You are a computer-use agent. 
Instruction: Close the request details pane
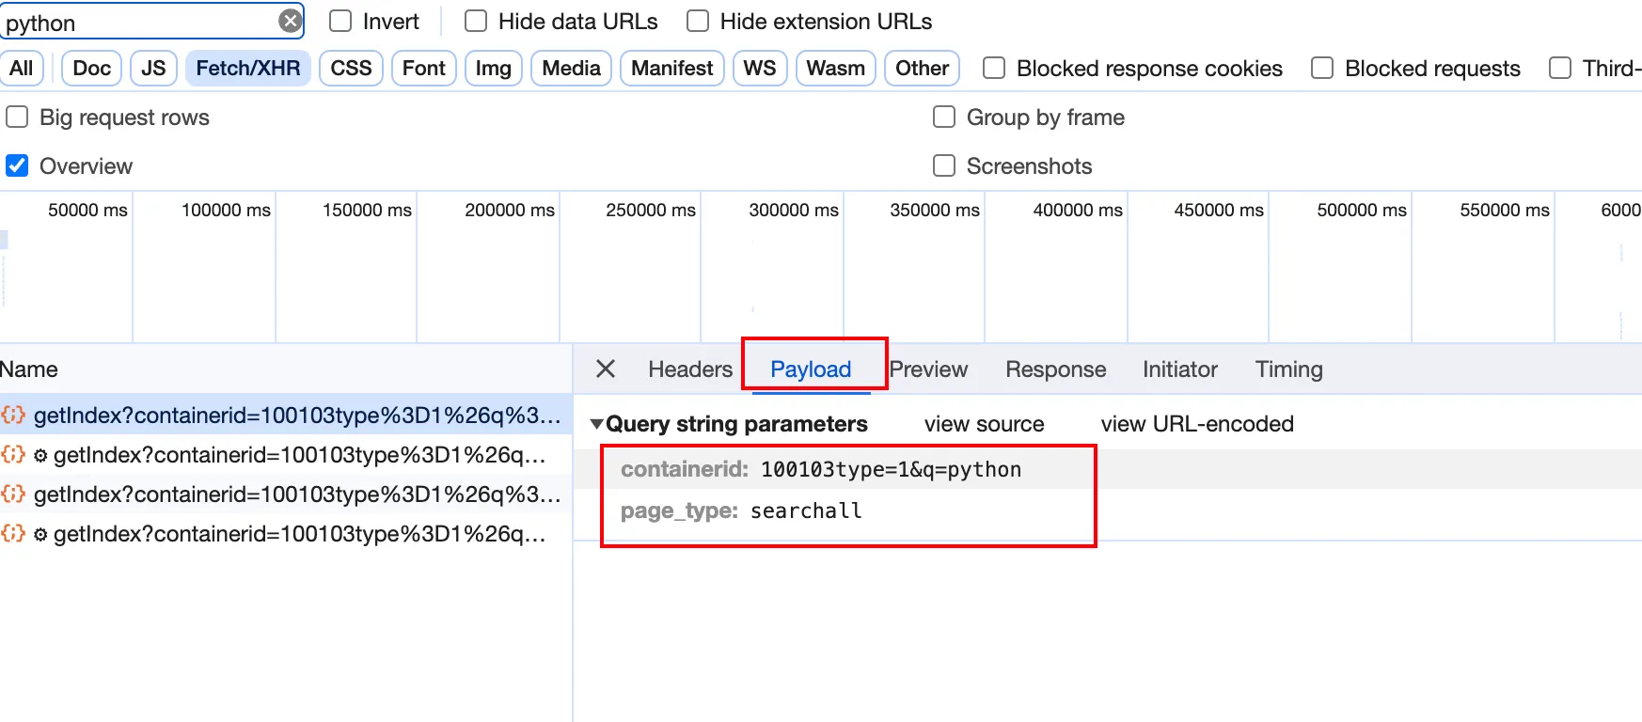coord(606,369)
